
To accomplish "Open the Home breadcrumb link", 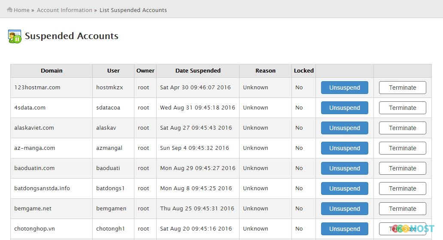I will (21, 10).
